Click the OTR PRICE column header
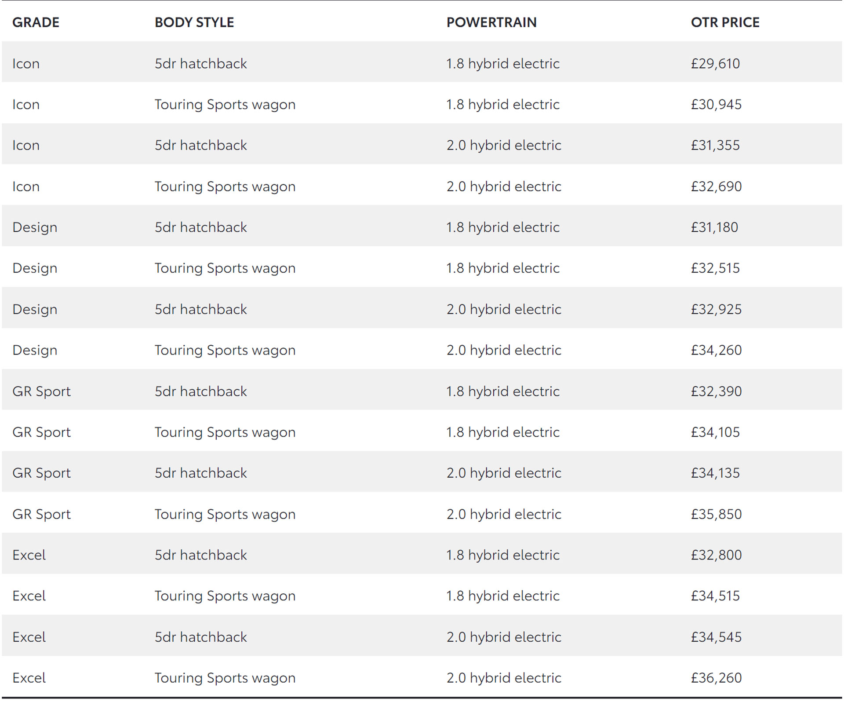The width and height of the screenshot is (844, 702). pos(725,22)
